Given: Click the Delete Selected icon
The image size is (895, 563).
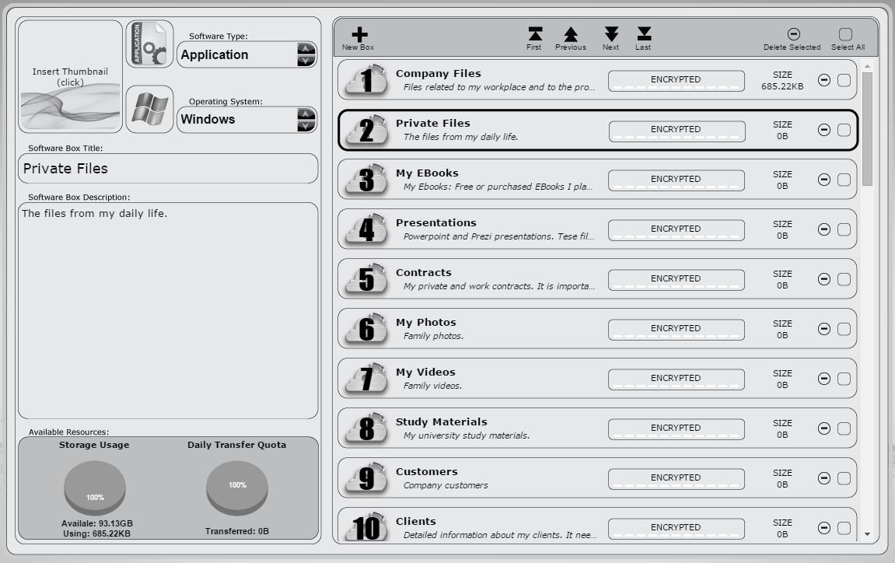Looking at the screenshot, I should (793, 34).
